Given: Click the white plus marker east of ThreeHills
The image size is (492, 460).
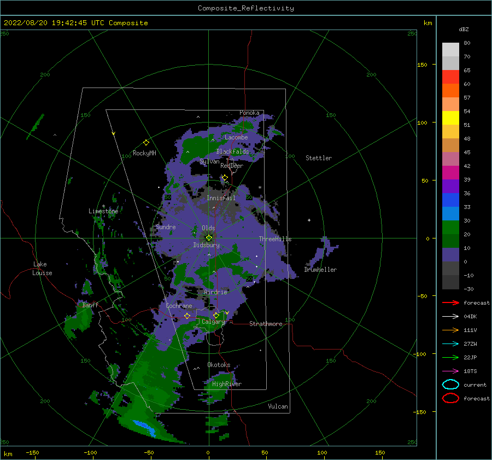Looking at the screenshot, I should (x=309, y=220).
